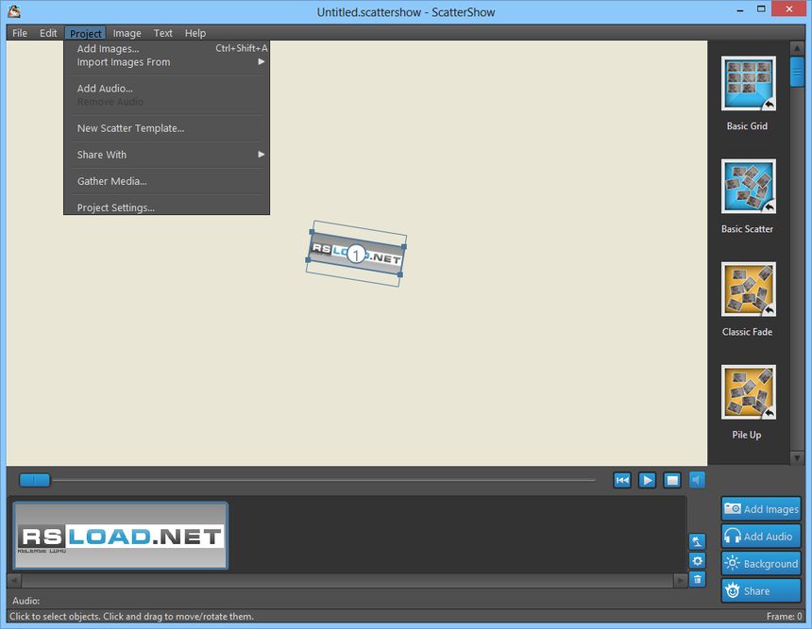Pick the Pile Up template
The width and height of the screenshot is (812, 629).
click(x=749, y=392)
